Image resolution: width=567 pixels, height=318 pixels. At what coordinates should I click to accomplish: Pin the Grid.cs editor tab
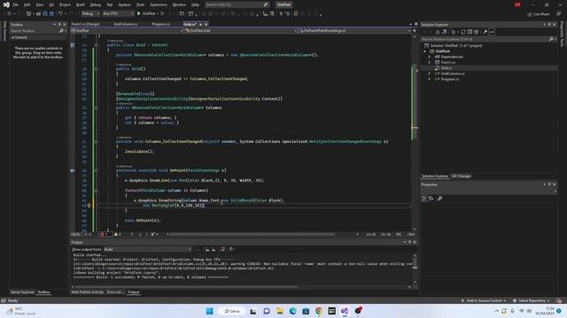(201, 24)
